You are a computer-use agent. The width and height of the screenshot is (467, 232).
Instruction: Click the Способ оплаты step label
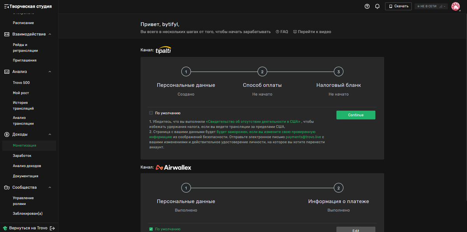(262, 85)
